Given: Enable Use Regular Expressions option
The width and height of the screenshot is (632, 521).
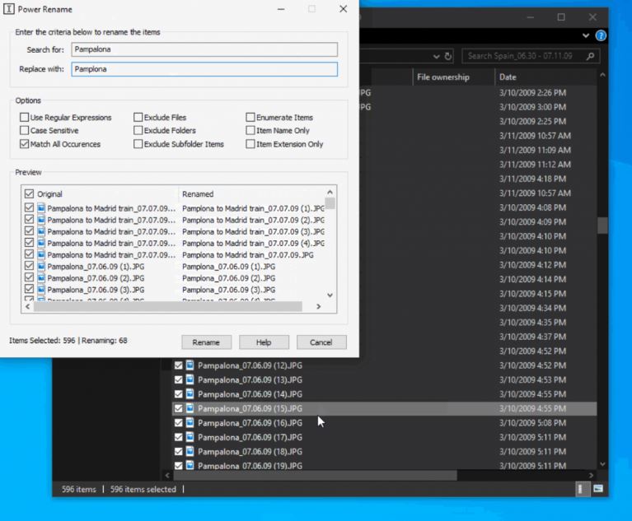Looking at the screenshot, I should click(x=25, y=117).
